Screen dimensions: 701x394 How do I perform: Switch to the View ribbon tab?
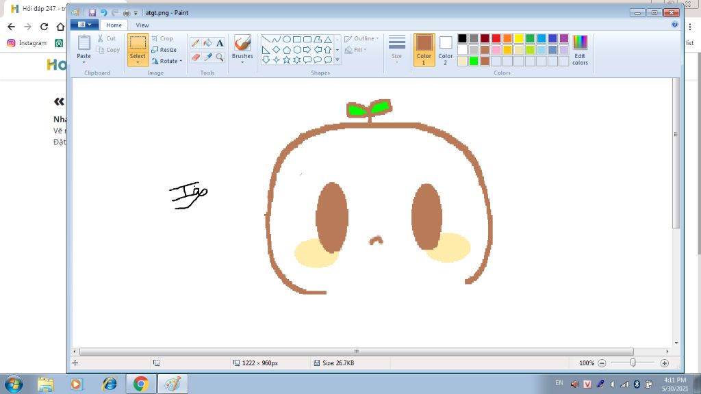142,25
